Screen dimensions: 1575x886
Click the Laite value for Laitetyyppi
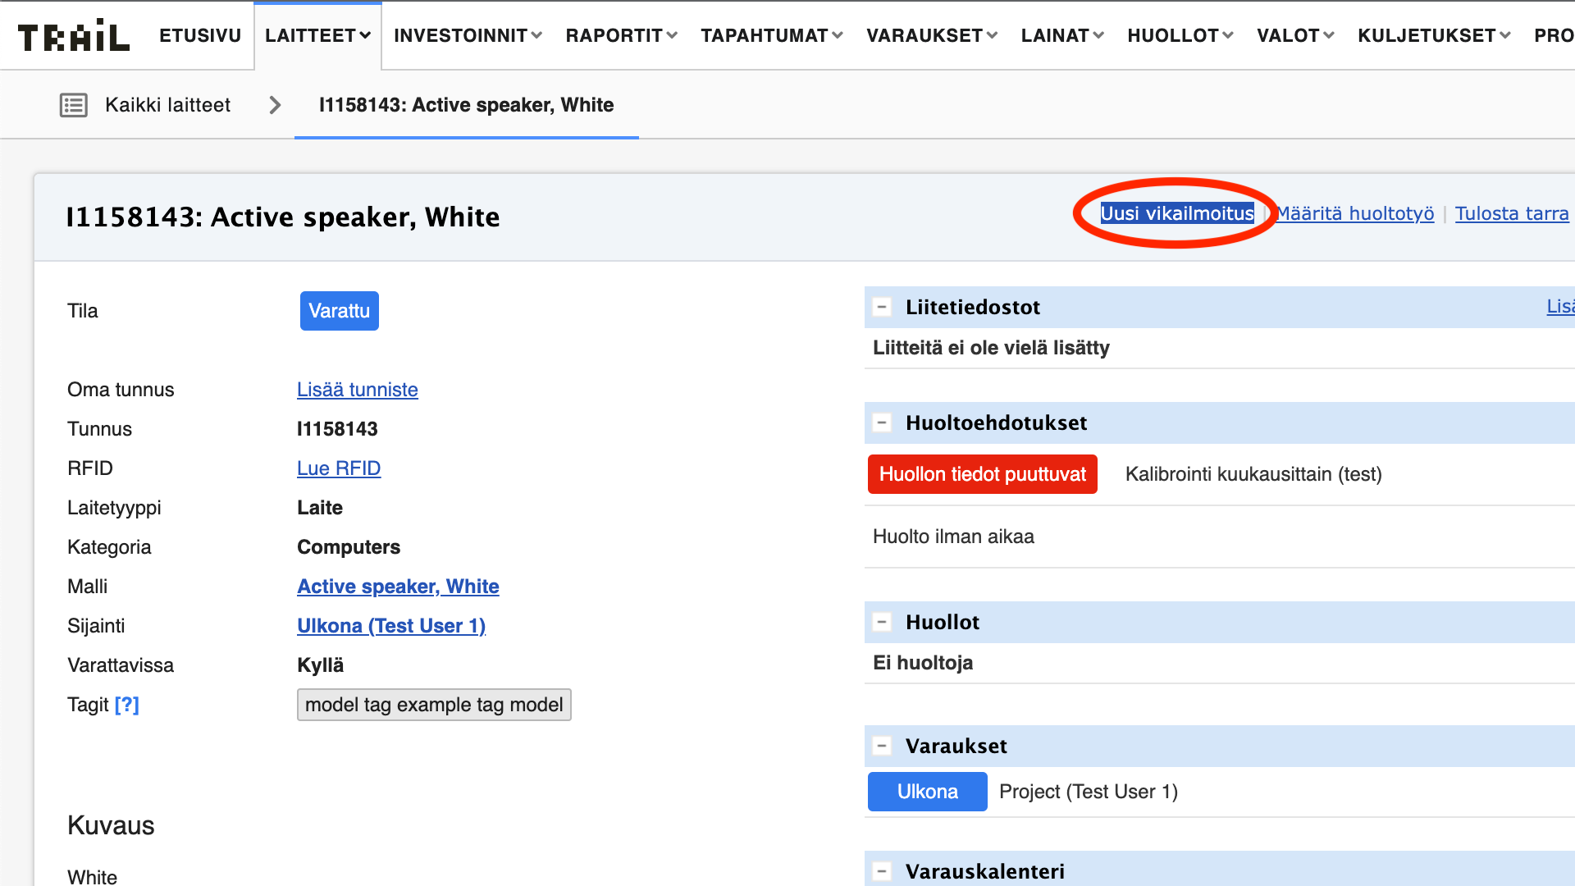320,508
